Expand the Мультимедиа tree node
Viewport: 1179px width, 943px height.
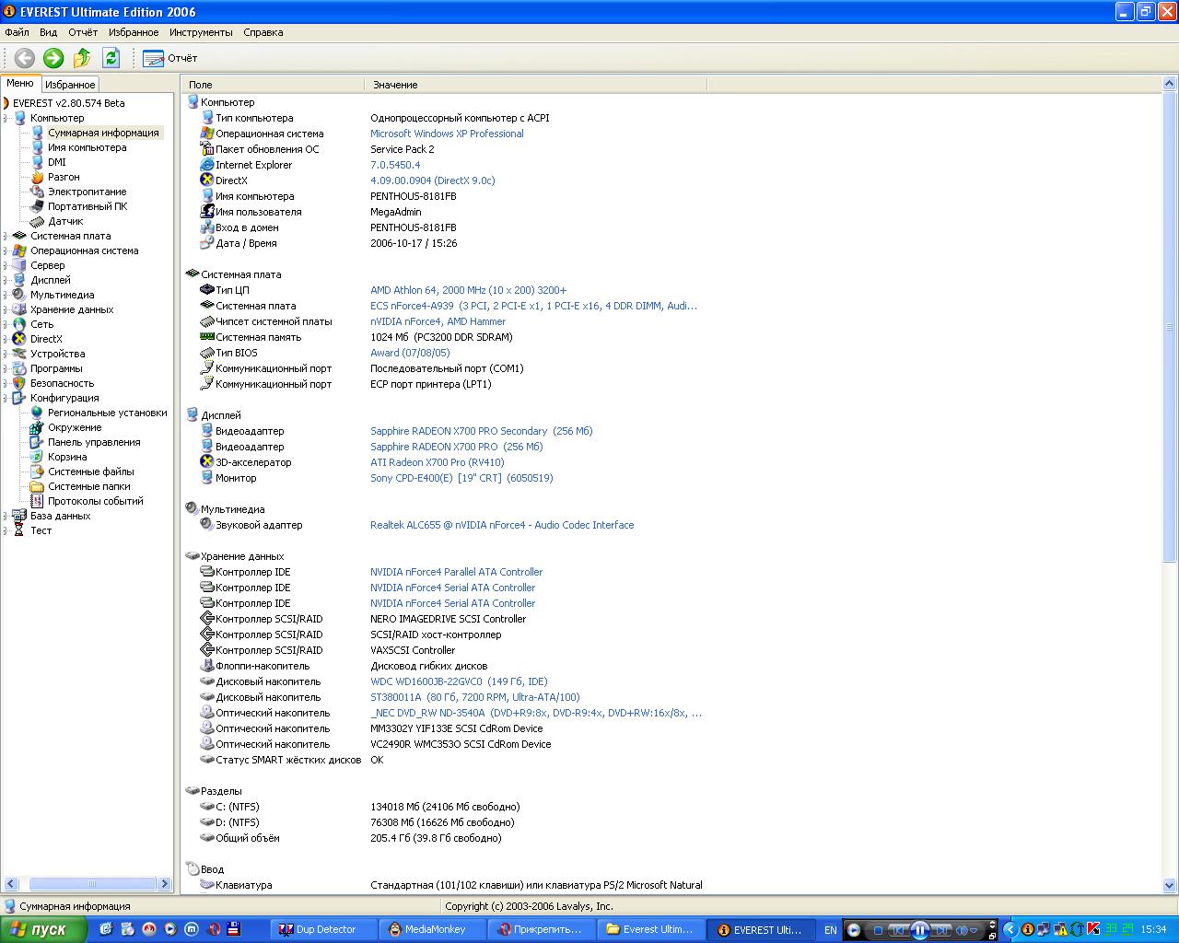(6, 295)
